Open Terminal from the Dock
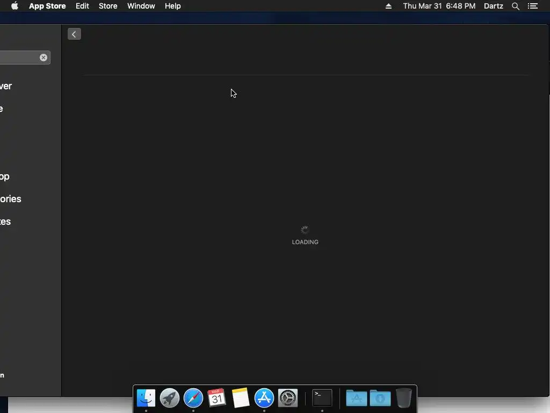This screenshot has width=550, height=413. coord(322,398)
